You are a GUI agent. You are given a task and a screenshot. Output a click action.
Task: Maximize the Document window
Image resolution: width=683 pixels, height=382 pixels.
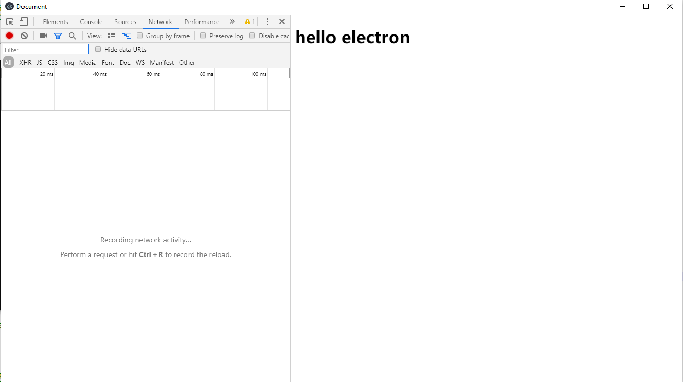coord(646,6)
